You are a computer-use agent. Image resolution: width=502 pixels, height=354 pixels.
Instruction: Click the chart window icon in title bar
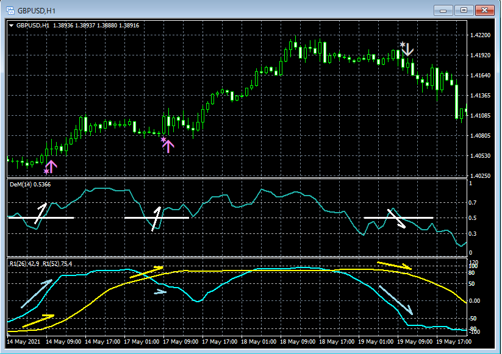coord(10,10)
